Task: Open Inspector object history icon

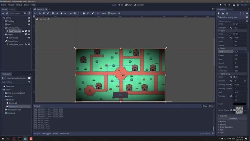Action: (247, 14)
